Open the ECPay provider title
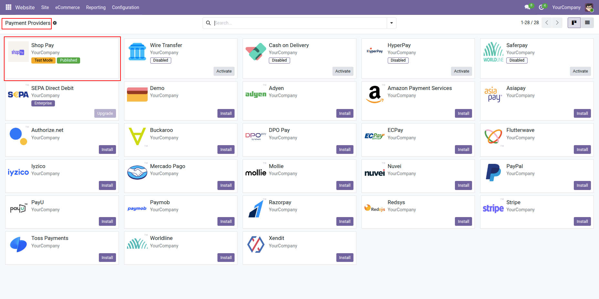The width and height of the screenshot is (599, 299). coord(395,130)
